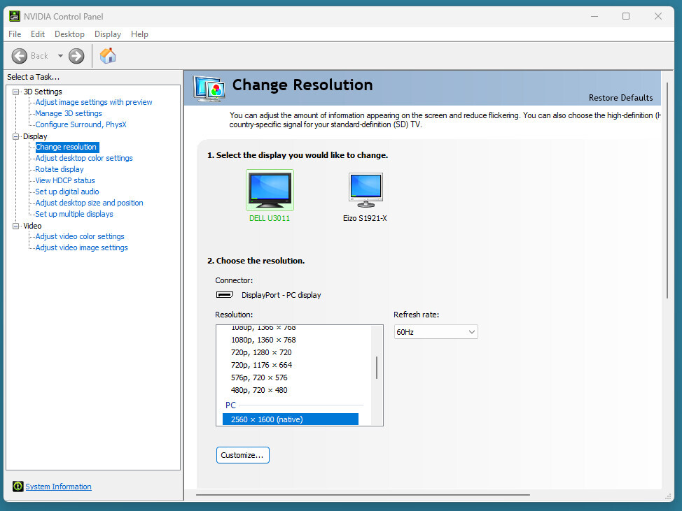Select resolution 720p, 1176 × 664
Screen dimensions: 682x511
(x=261, y=365)
